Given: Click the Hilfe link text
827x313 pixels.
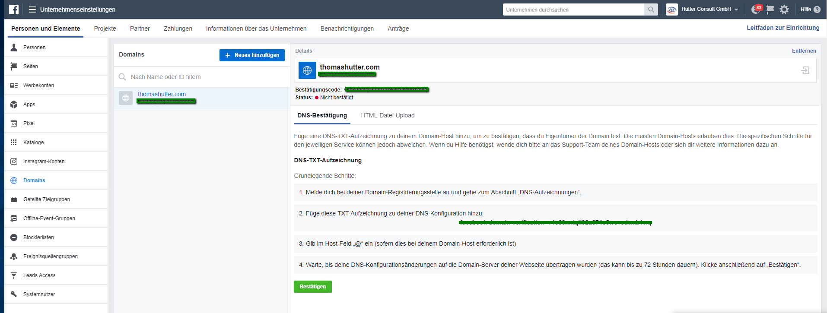Looking at the screenshot, I should coord(805,9).
